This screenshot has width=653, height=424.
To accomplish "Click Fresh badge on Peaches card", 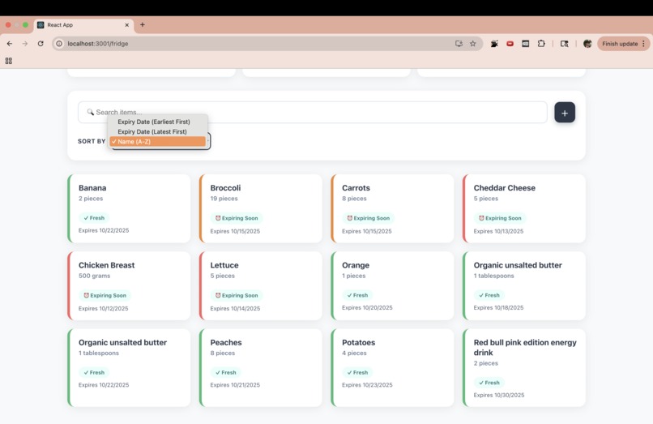I will coord(226,372).
